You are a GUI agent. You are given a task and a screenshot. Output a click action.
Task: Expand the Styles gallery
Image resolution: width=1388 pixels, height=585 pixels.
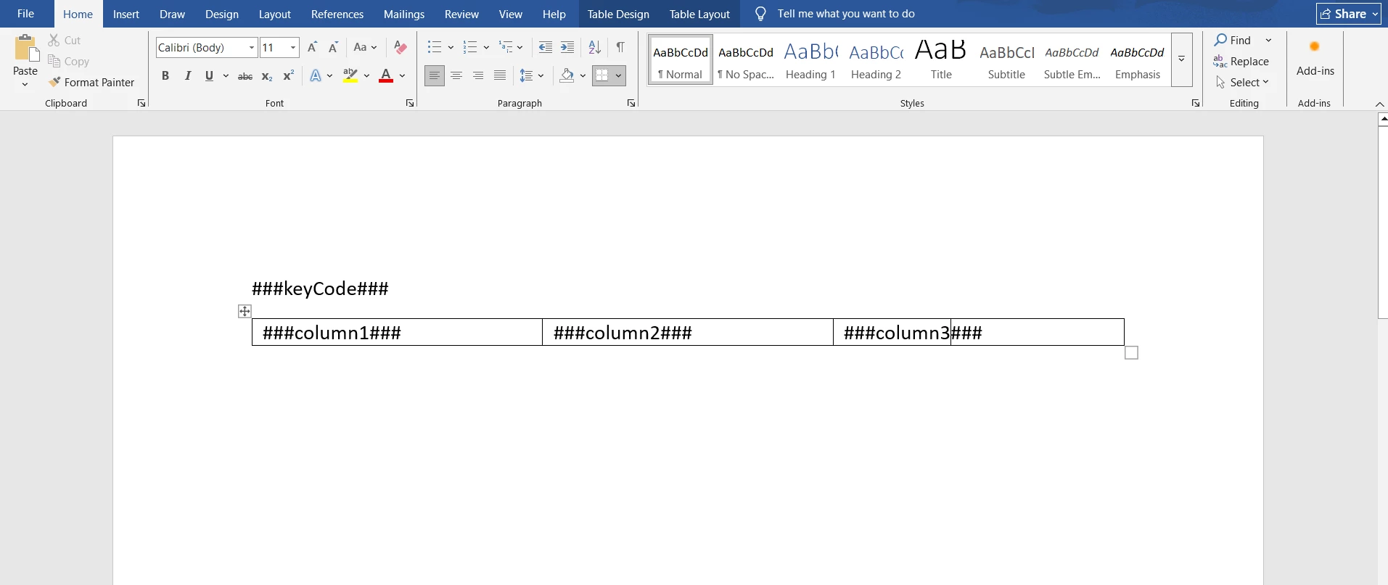tap(1181, 59)
